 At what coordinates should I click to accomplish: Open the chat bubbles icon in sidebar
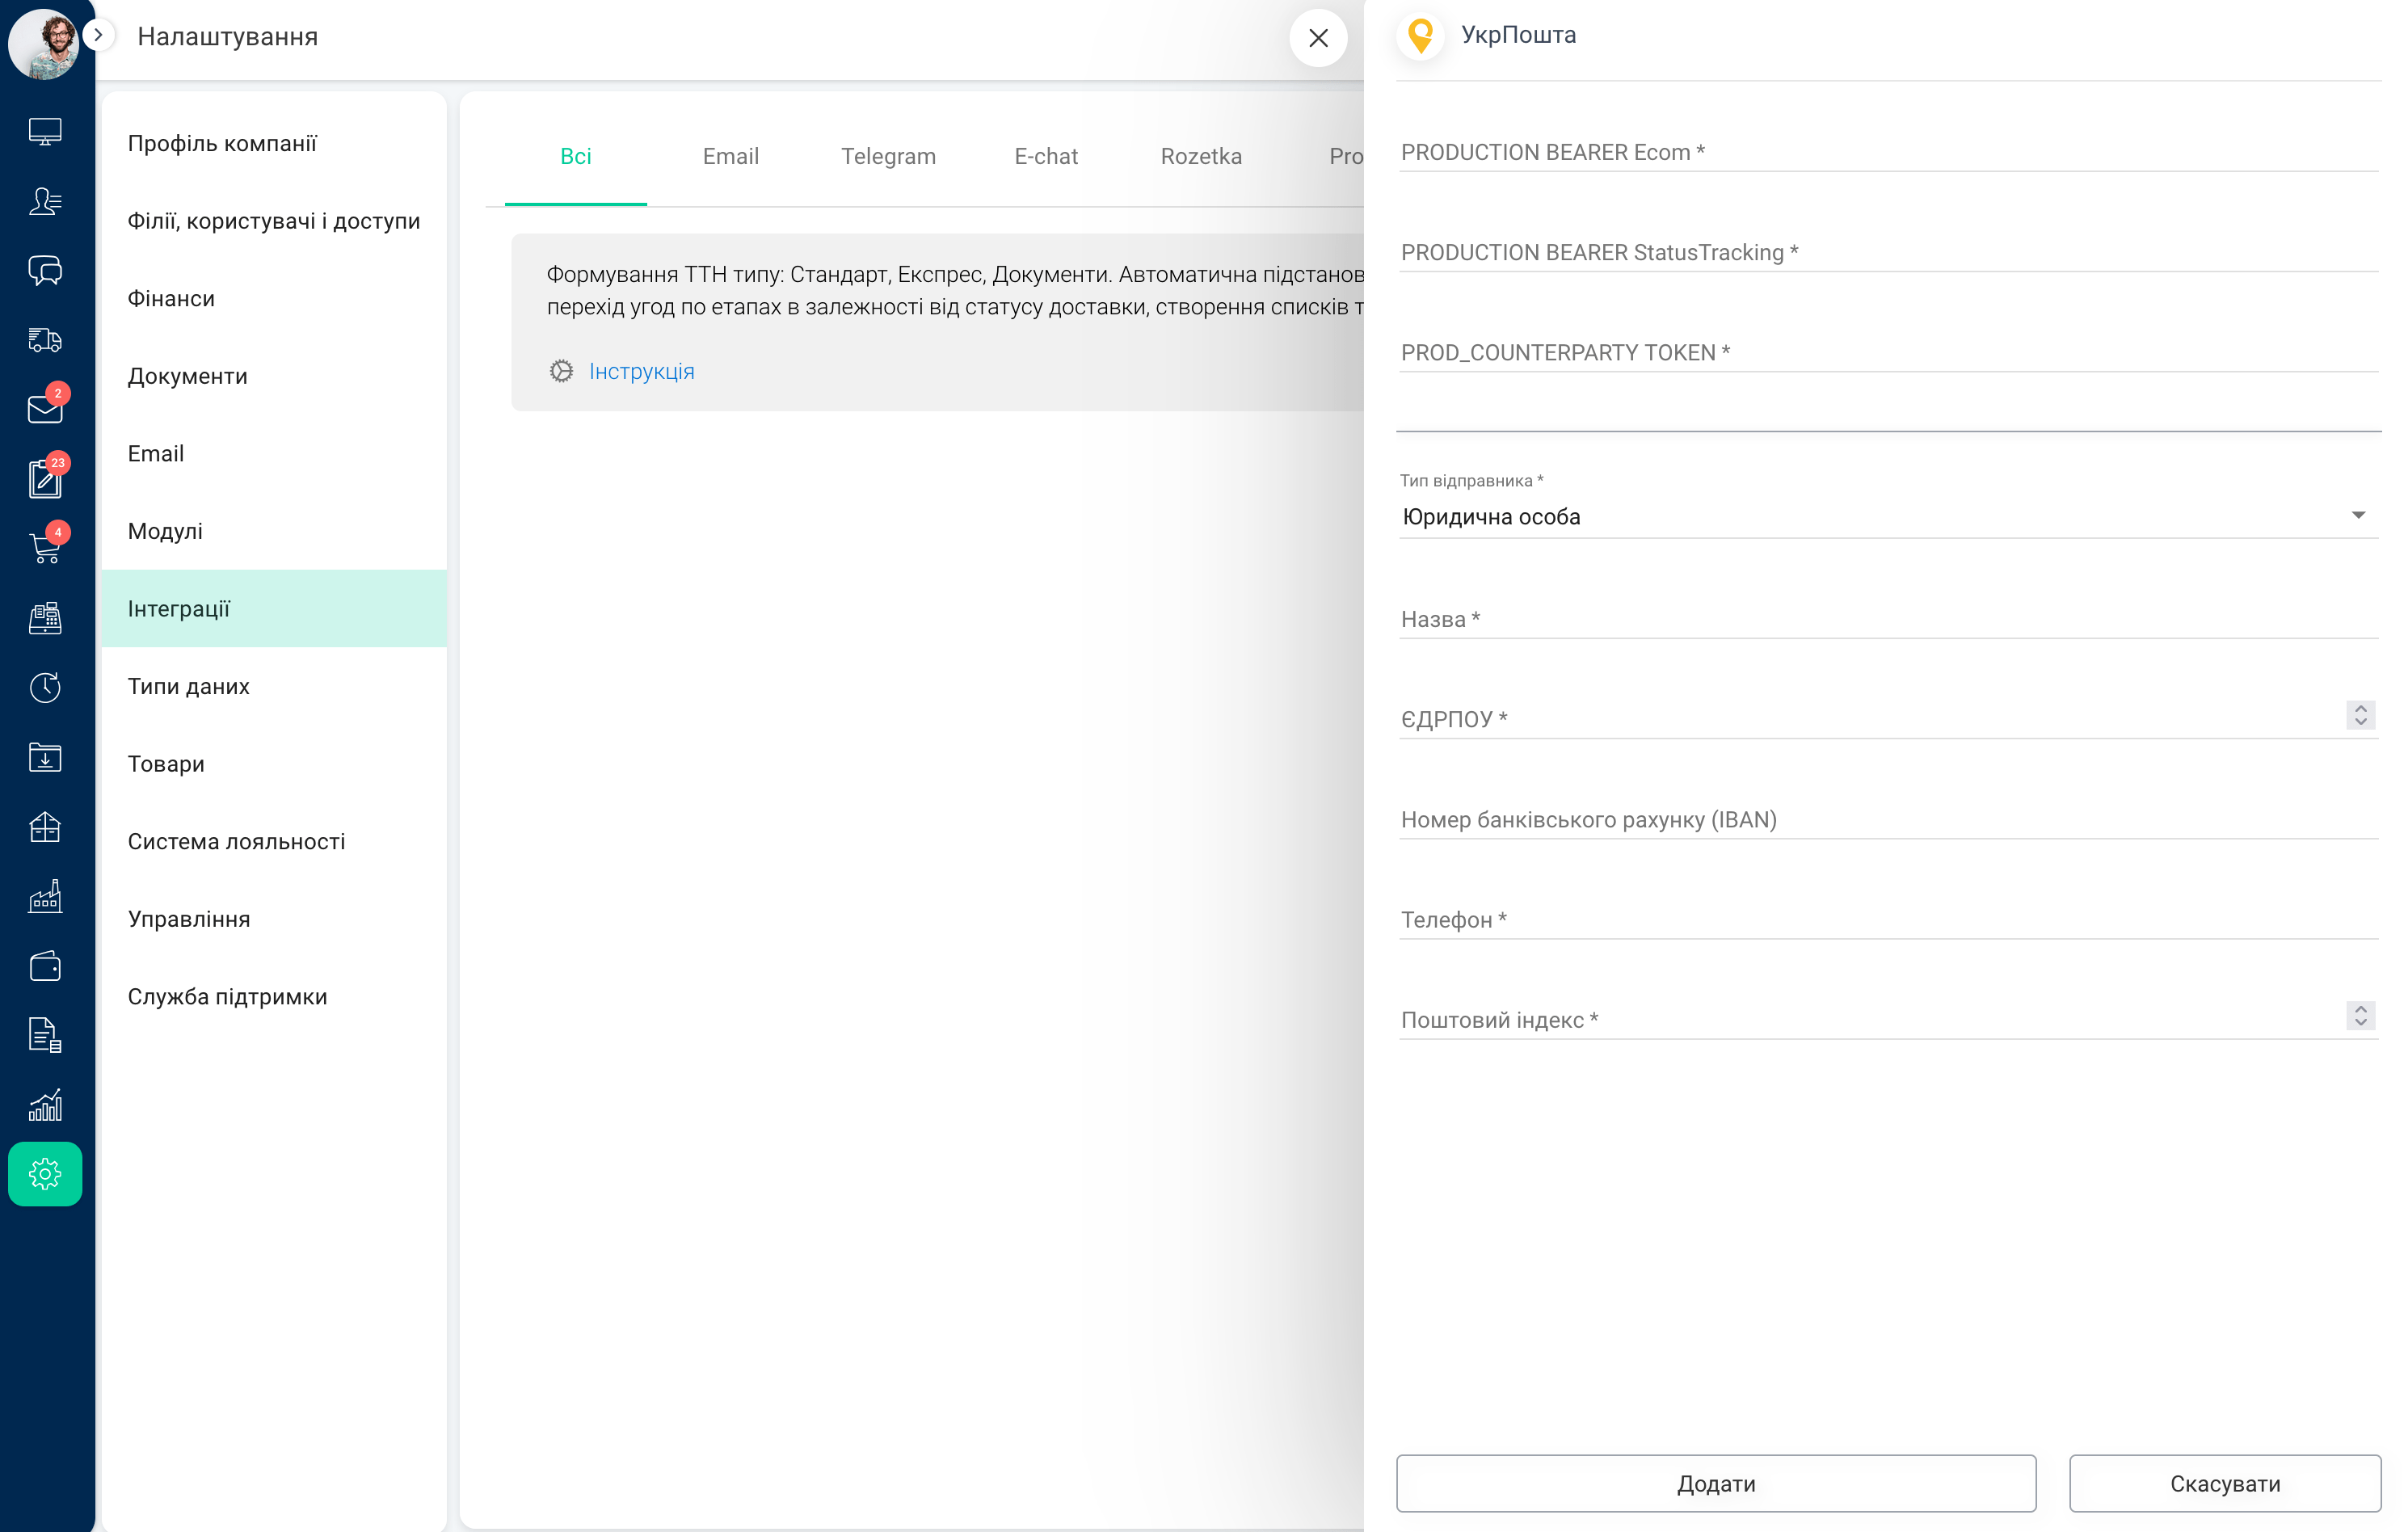(45, 270)
